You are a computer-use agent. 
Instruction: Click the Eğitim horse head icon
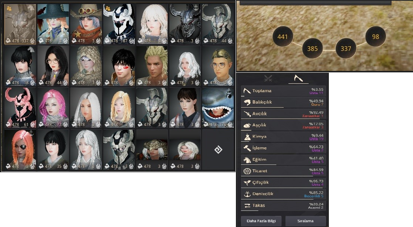coord(247,159)
